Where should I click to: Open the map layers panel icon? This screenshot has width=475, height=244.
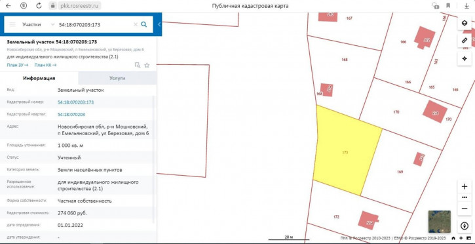point(465,23)
